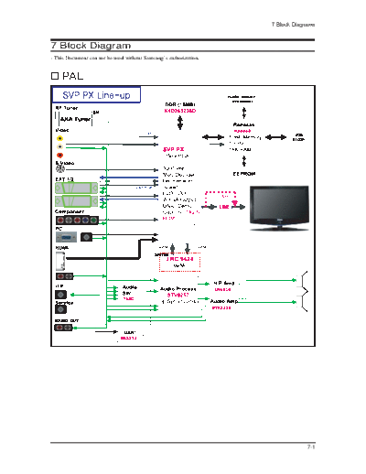
Task: Click the 'Audio Processor' label
Action: pos(178,289)
